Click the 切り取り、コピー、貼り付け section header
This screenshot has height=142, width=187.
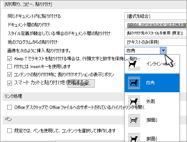click(x=94, y=5)
